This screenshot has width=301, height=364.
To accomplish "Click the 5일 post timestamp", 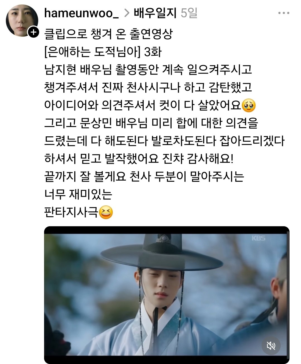I will coord(189,13).
